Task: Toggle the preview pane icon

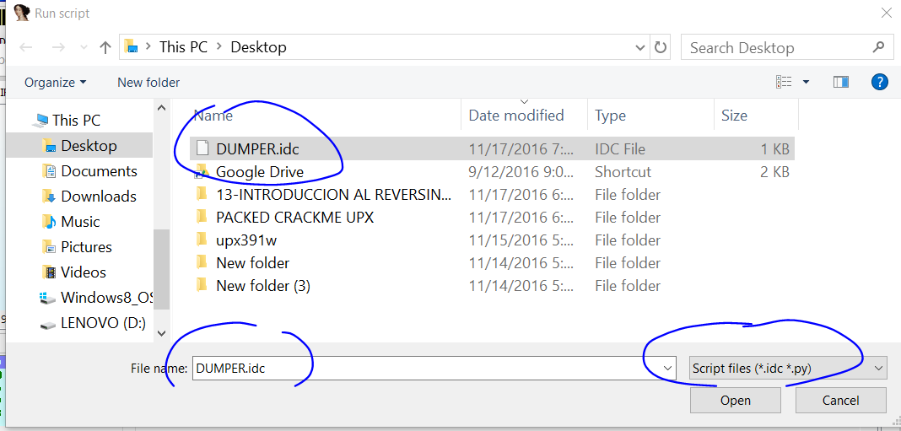Action: point(840,82)
